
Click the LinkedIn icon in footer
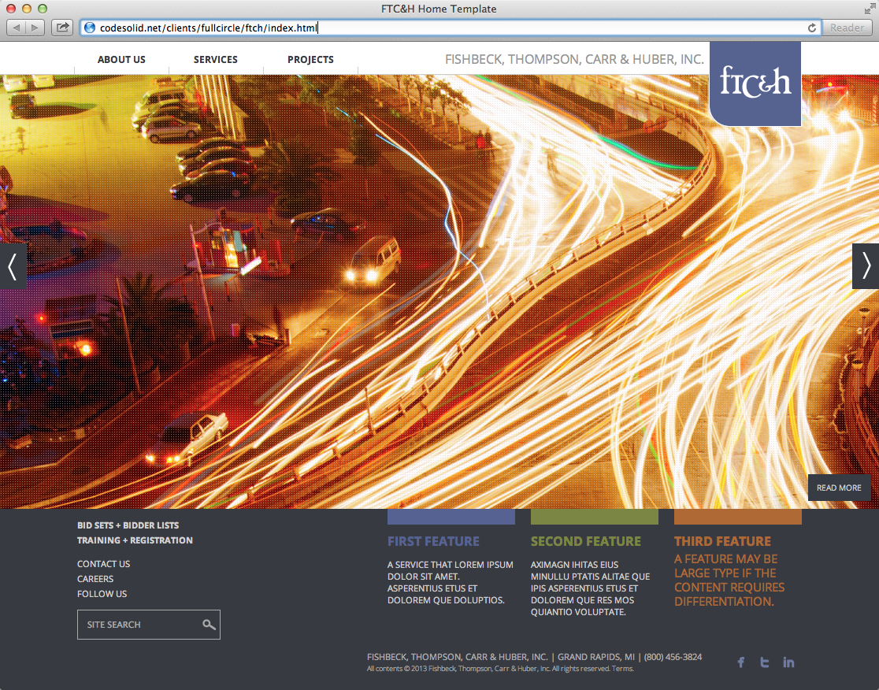click(x=788, y=662)
